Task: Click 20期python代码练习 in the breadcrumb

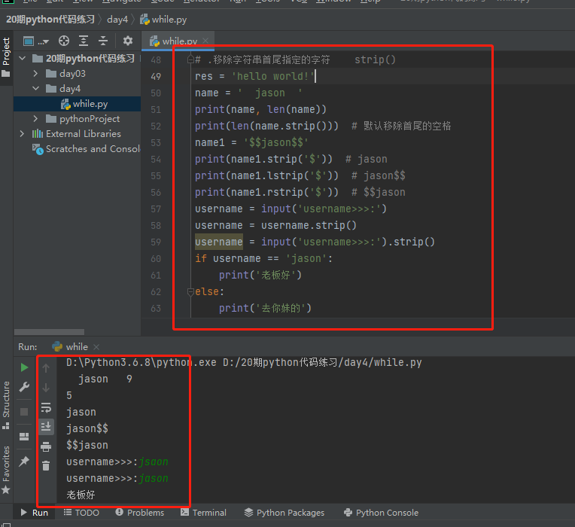Action: (50, 19)
